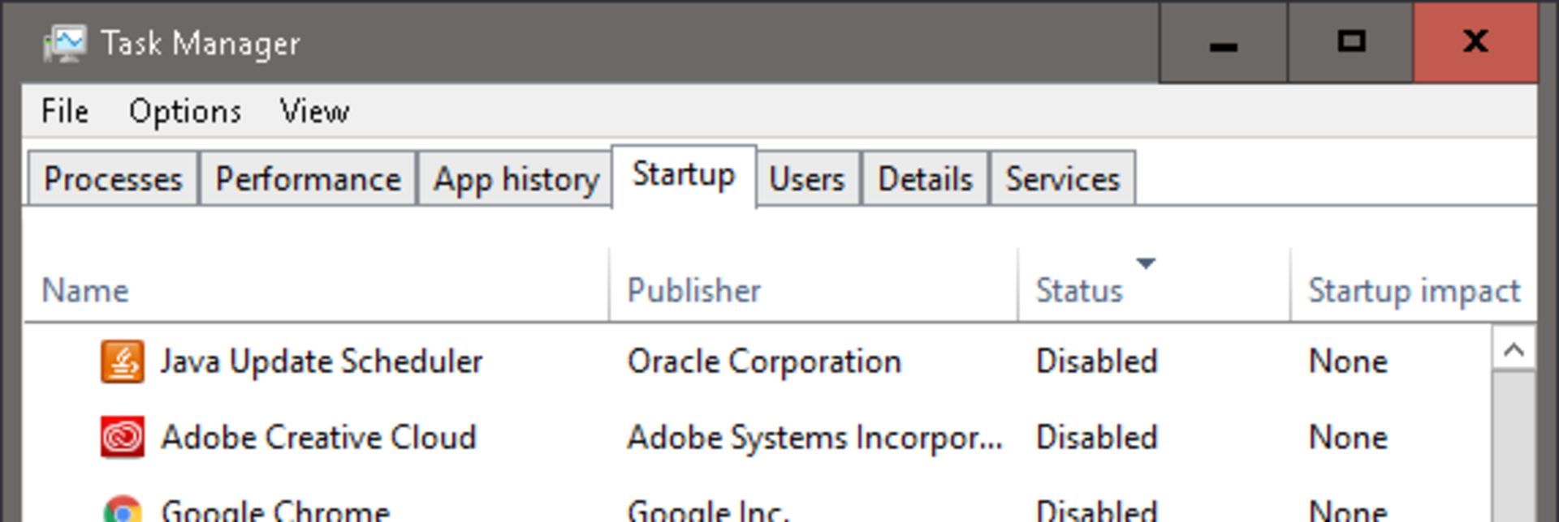Click the Java Update Scheduler icon
The image size is (1559, 522).
122,362
